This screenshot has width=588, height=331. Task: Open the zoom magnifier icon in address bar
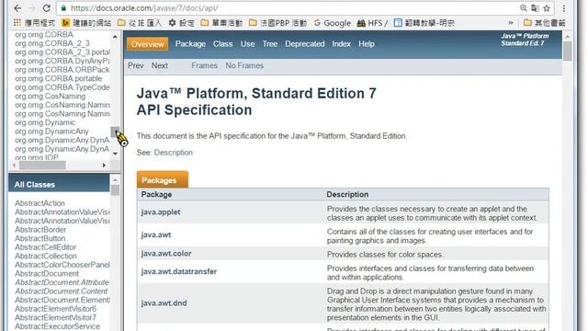coord(524,8)
